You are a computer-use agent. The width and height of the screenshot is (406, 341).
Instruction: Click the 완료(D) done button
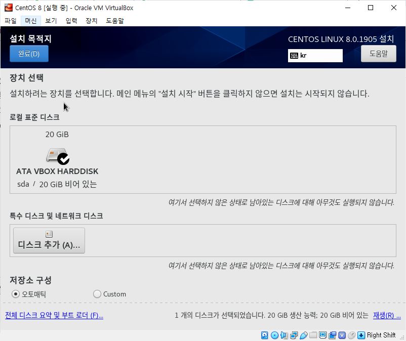tap(29, 54)
